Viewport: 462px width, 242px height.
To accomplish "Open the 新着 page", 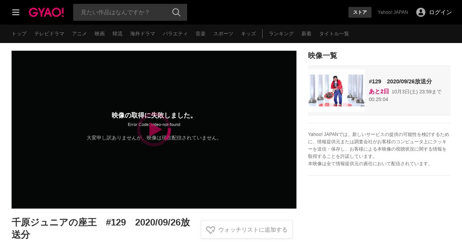I will [x=306, y=34].
